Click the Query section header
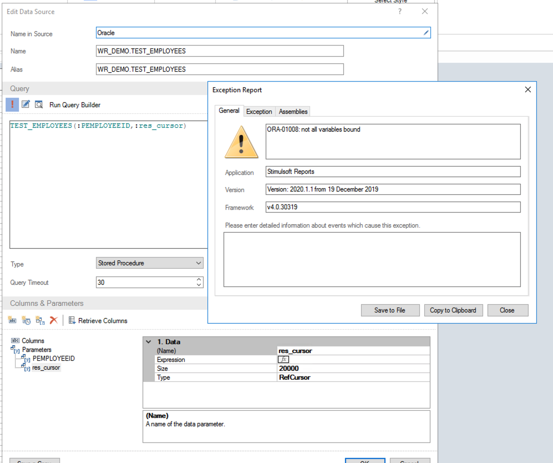The width and height of the screenshot is (553, 463). tap(105, 89)
